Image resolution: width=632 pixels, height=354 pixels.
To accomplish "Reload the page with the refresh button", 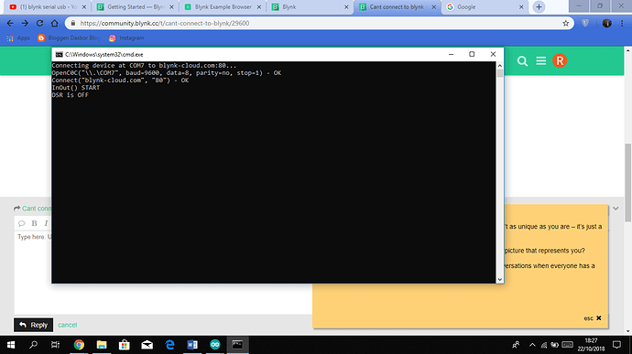I will point(39,24).
